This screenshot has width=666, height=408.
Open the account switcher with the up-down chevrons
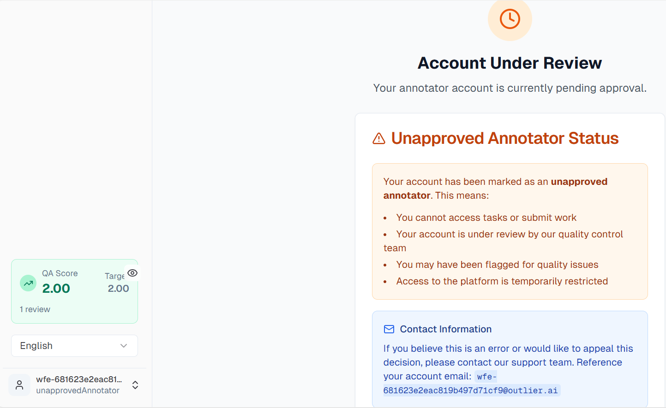click(x=135, y=384)
